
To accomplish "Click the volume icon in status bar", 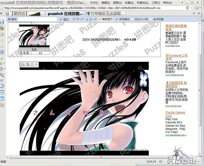I will (160, 161).
